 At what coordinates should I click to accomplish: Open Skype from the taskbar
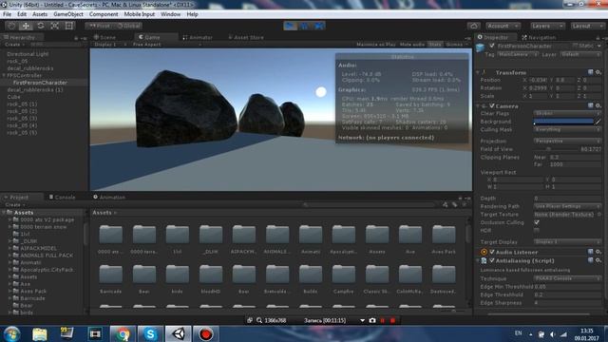click(x=150, y=333)
